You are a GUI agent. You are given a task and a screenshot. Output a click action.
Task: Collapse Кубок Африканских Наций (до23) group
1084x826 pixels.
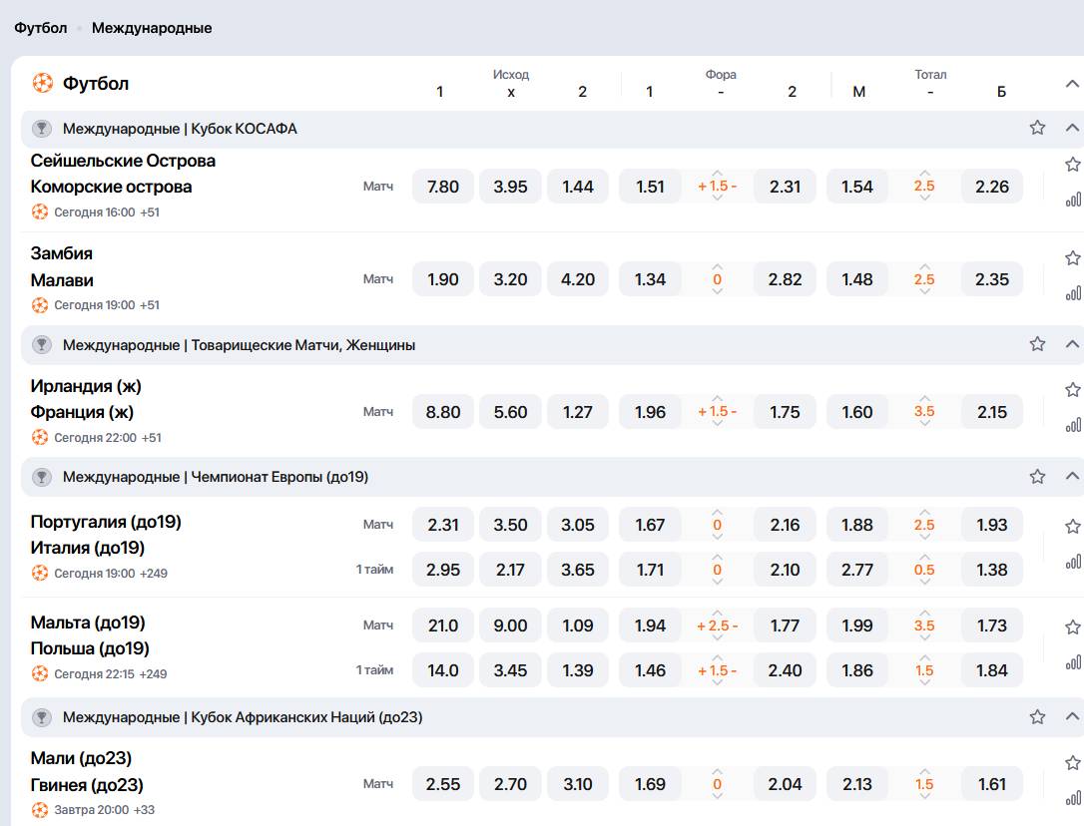point(1073,716)
